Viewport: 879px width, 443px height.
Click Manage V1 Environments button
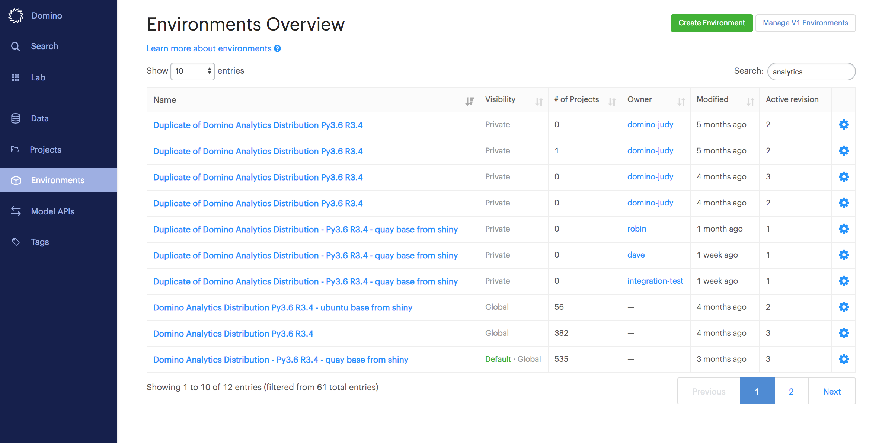click(x=805, y=23)
